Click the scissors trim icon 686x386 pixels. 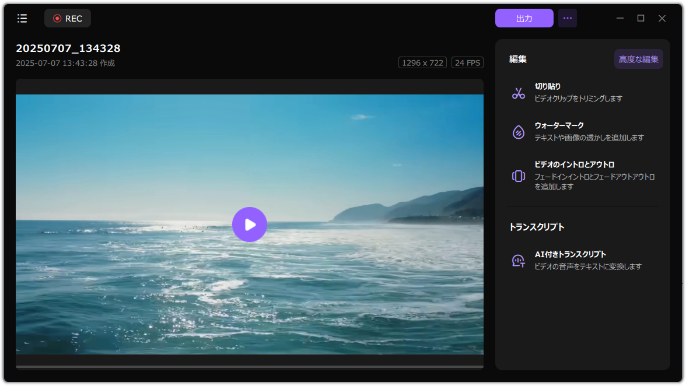click(x=518, y=93)
